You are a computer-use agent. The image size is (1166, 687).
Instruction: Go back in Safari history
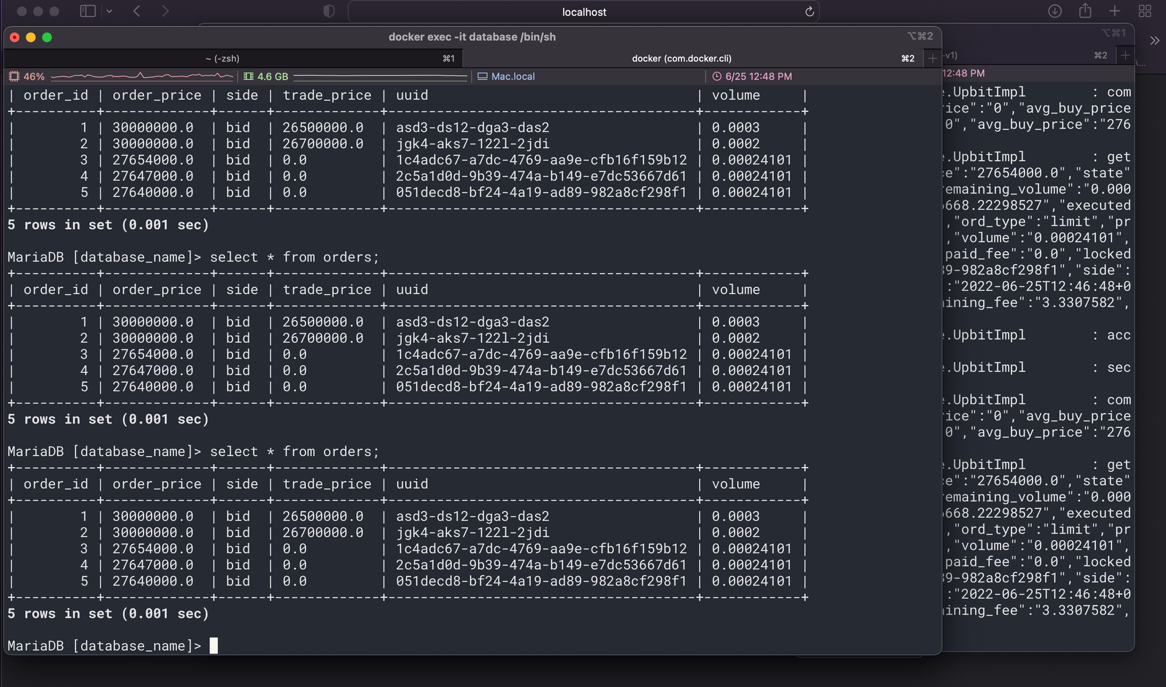[x=137, y=11]
